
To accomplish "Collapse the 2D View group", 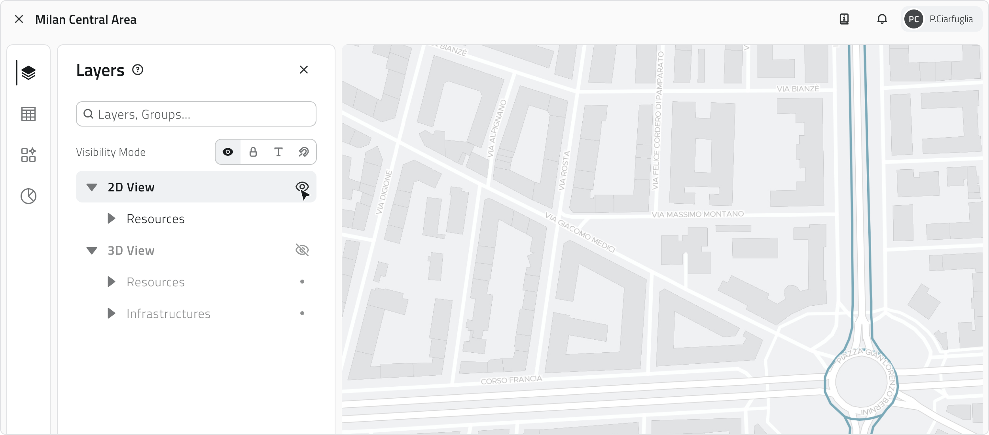I will [92, 187].
